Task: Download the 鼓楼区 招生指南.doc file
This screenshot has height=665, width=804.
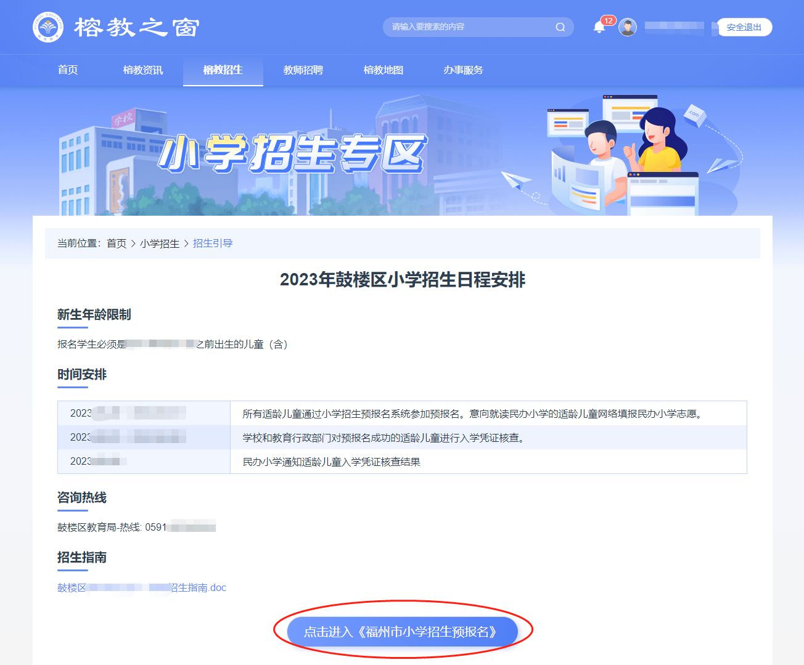Action: [x=142, y=588]
